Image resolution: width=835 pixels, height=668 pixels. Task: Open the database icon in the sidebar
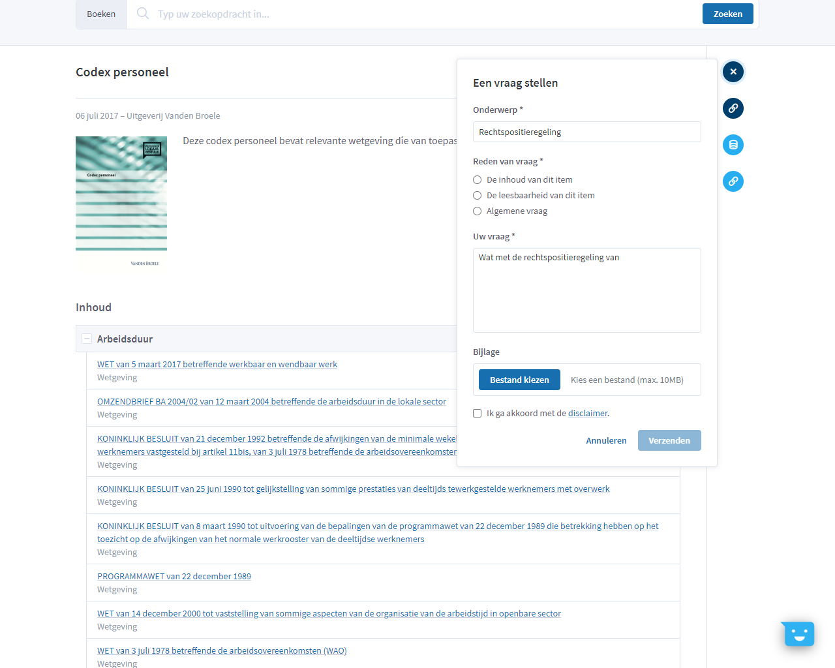[x=733, y=145]
